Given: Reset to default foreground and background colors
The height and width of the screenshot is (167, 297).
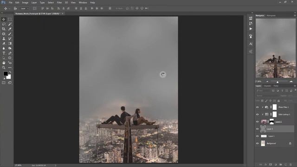Looking at the screenshot, I should point(4,78).
